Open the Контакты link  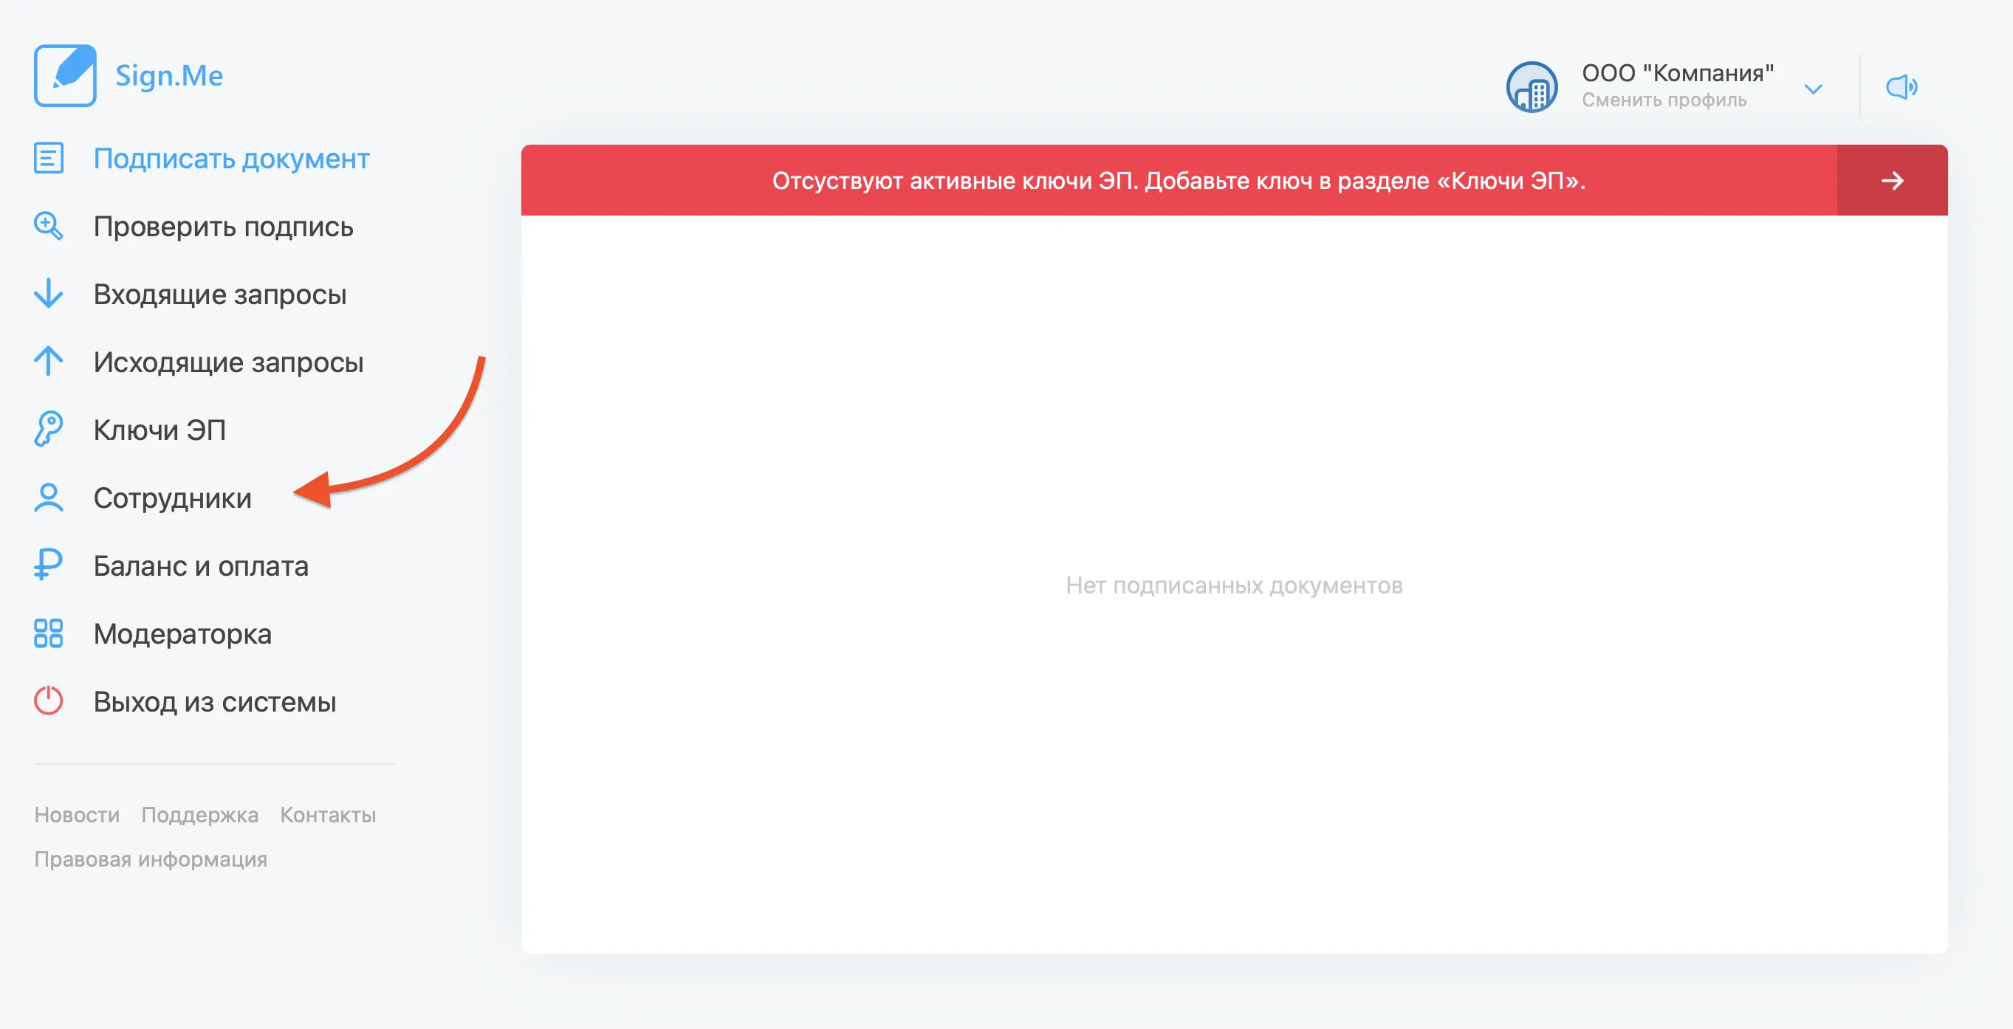coord(328,815)
